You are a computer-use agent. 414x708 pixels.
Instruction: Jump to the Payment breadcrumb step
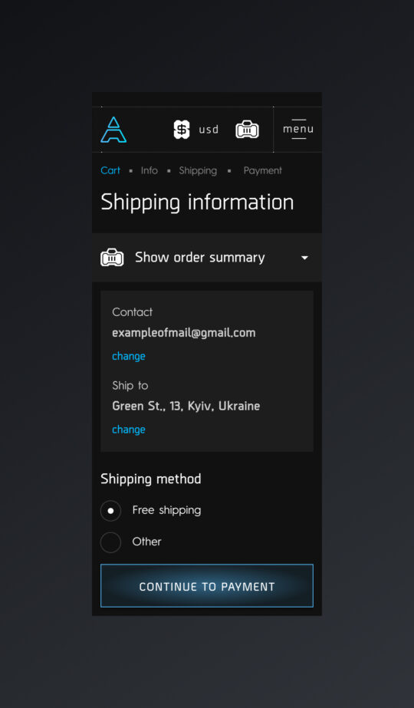(263, 171)
